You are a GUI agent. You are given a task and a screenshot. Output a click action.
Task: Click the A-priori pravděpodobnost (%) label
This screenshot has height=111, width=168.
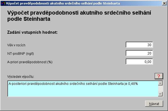click(x=30, y=62)
